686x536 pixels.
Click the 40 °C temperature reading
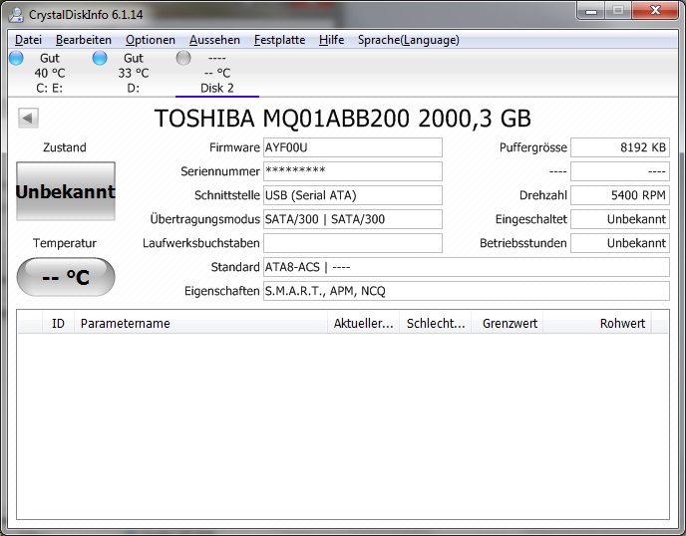point(50,73)
